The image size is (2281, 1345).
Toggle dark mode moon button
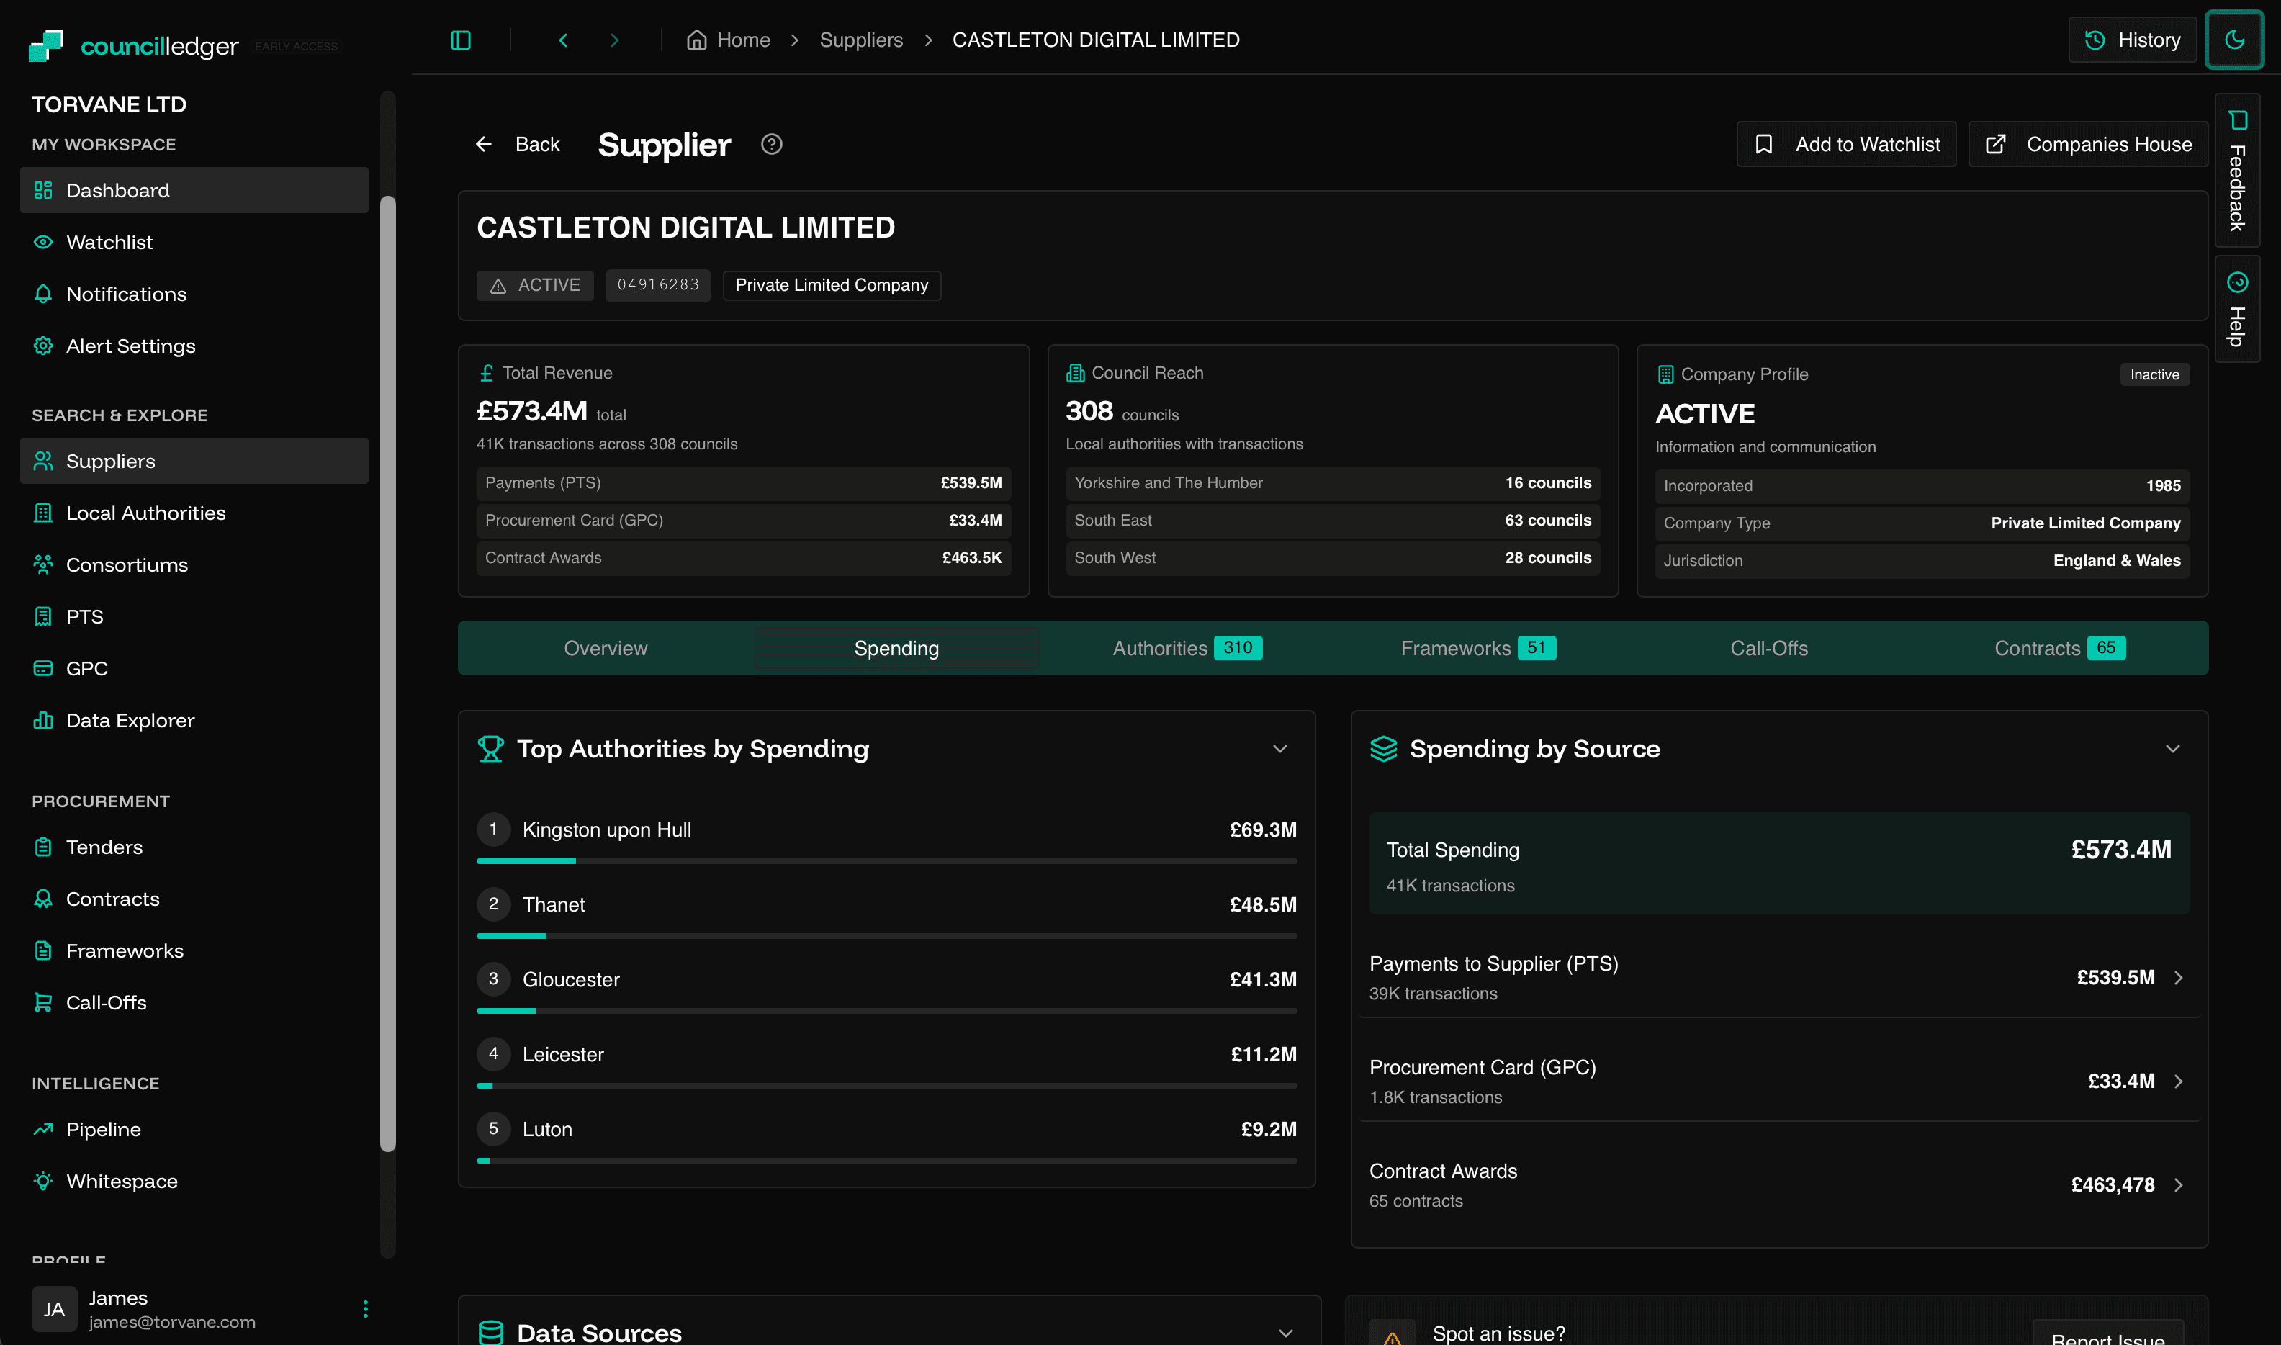(2234, 40)
